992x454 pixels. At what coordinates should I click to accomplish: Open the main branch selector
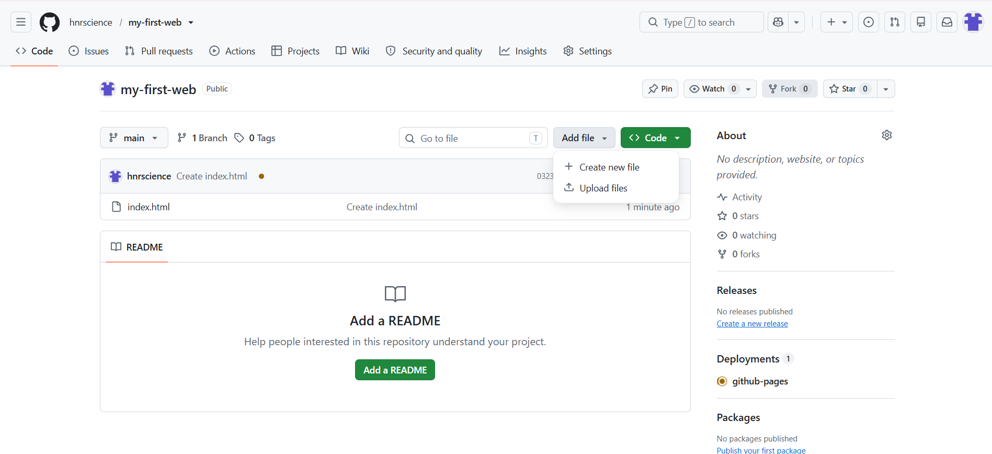pos(134,138)
